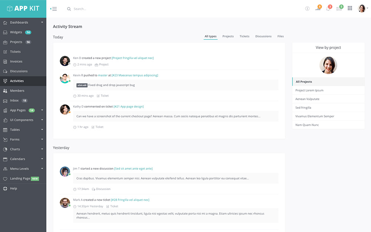The width and height of the screenshot is (371, 232).
Task: Expand the Menu Levels submenu arrow
Action: pos(42,169)
